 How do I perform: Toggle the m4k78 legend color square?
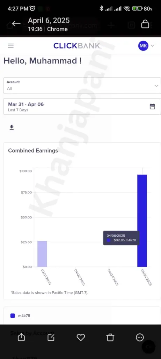point(13,316)
